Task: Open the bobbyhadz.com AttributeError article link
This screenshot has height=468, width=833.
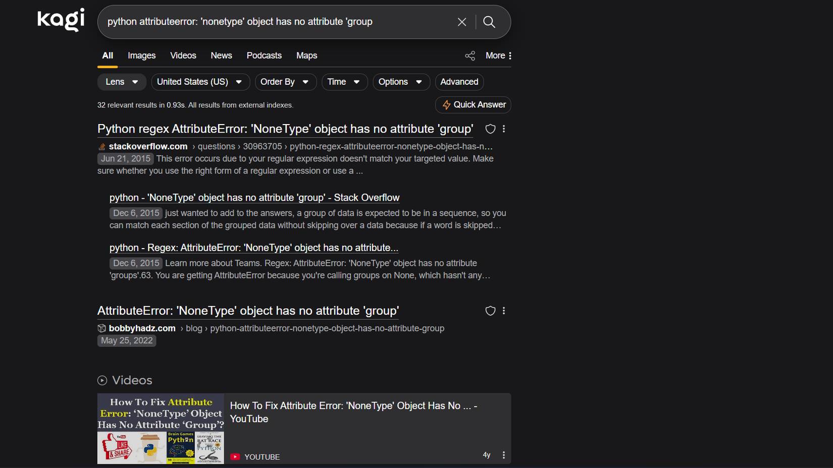Action: (x=248, y=311)
